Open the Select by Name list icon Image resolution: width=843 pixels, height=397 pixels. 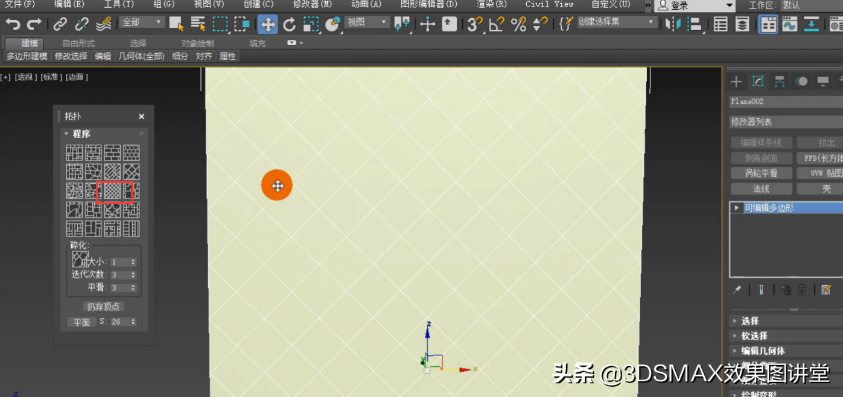(198, 24)
